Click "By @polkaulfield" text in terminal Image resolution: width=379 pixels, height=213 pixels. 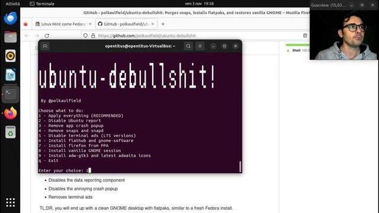(x=60, y=101)
